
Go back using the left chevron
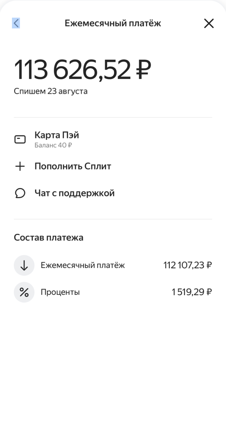click(x=16, y=23)
